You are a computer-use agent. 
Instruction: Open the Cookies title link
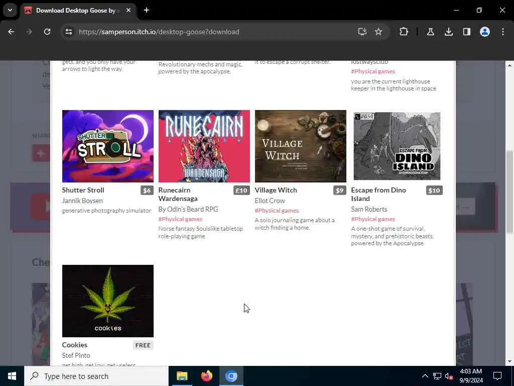[74, 345]
